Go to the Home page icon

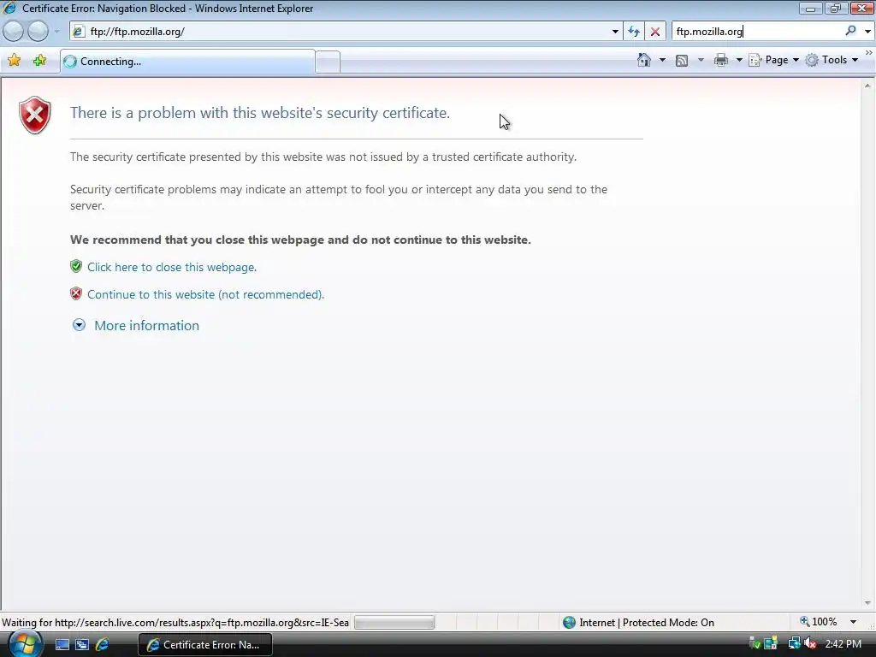click(644, 60)
